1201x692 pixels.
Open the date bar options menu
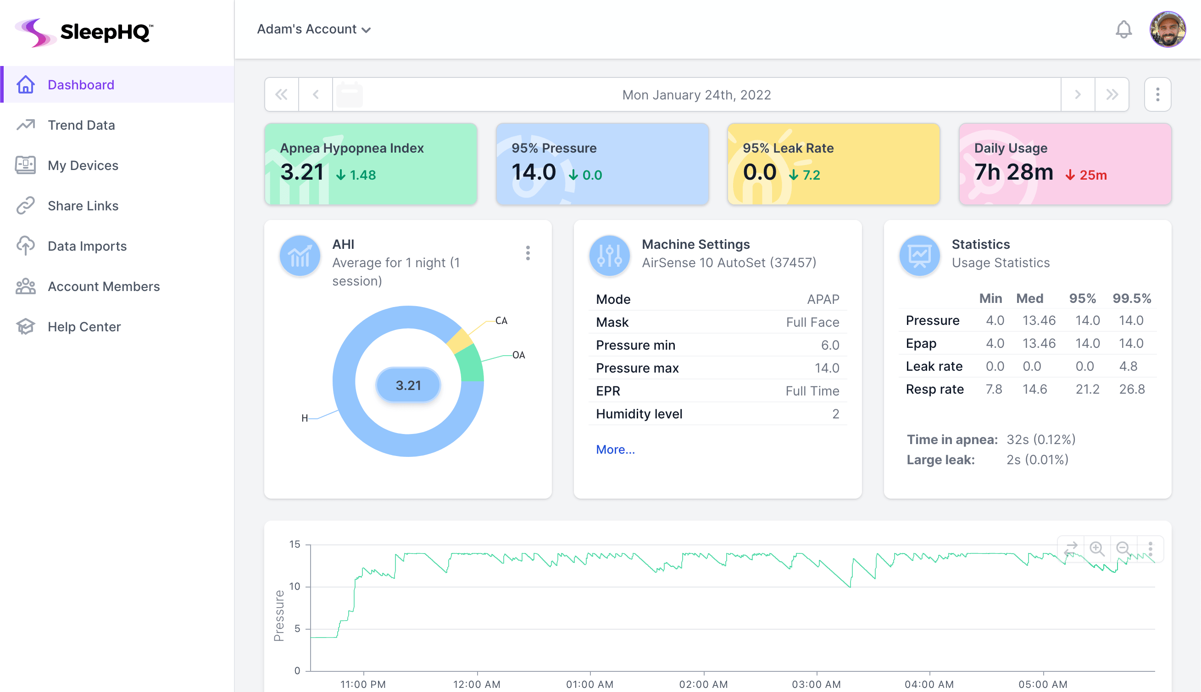1157,94
